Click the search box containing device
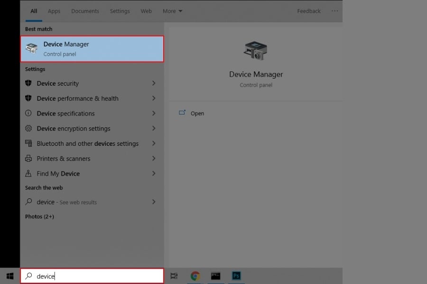427x284 pixels. coord(92,276)
